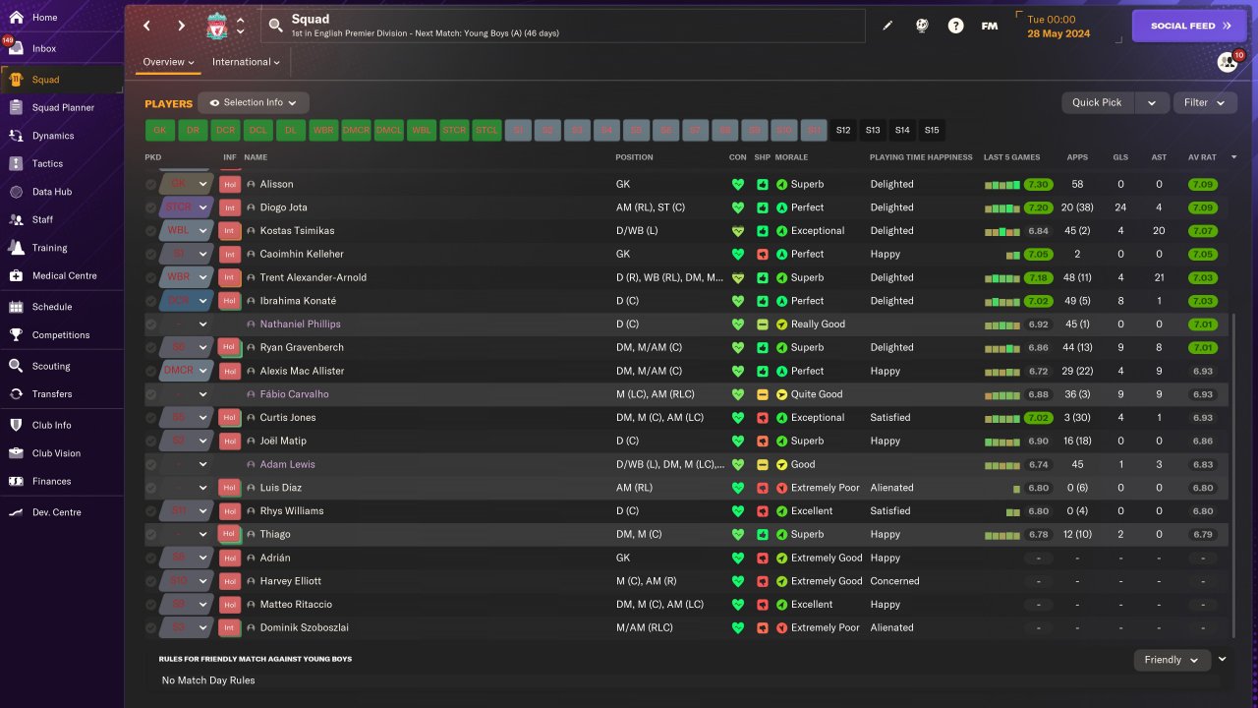
Task: Open the Overview tab
Action: point(168,62)
